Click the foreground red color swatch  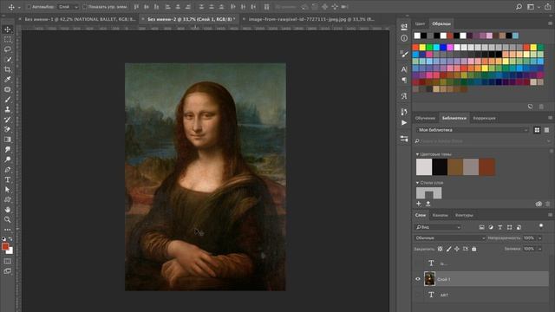coord(5,246)
